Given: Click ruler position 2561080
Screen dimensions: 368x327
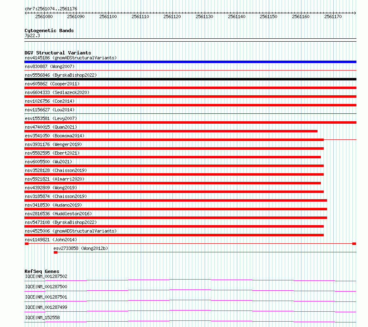Looking at the screenshot, I should pos(44,16).
